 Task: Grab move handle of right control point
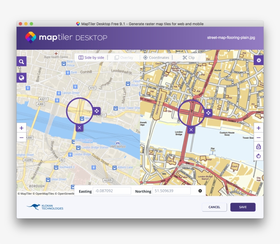click(208, 113)
